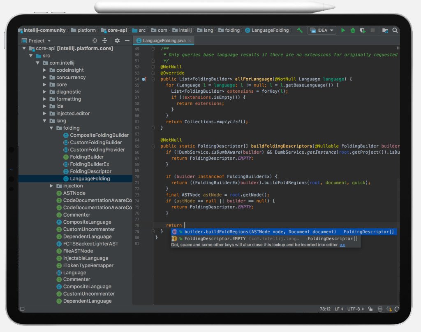
Task: Expand the codeInsight package folder
Action: tap(45, 70)
